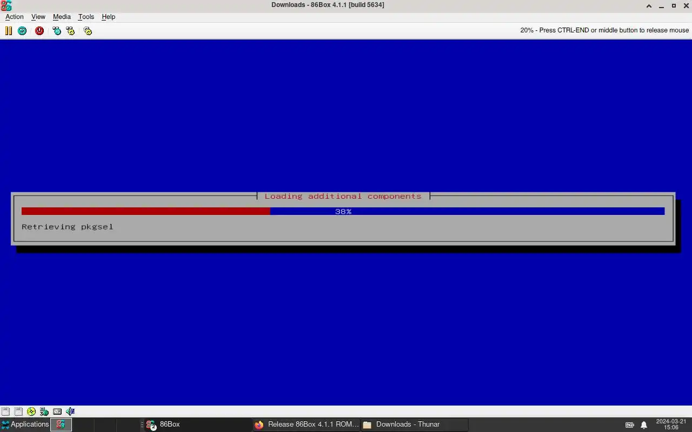Click the CD-ROM disc status icon
Viewport: 692px width, 432px height.
pos(31,411)
